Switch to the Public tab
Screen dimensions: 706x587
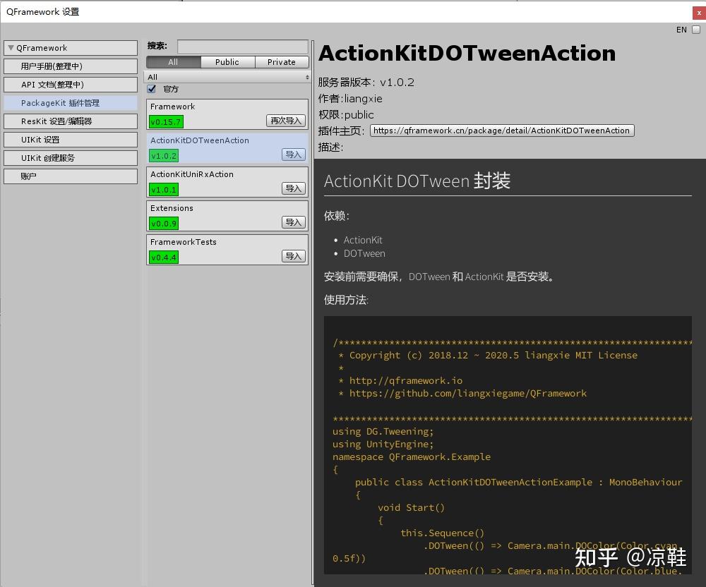227,62
